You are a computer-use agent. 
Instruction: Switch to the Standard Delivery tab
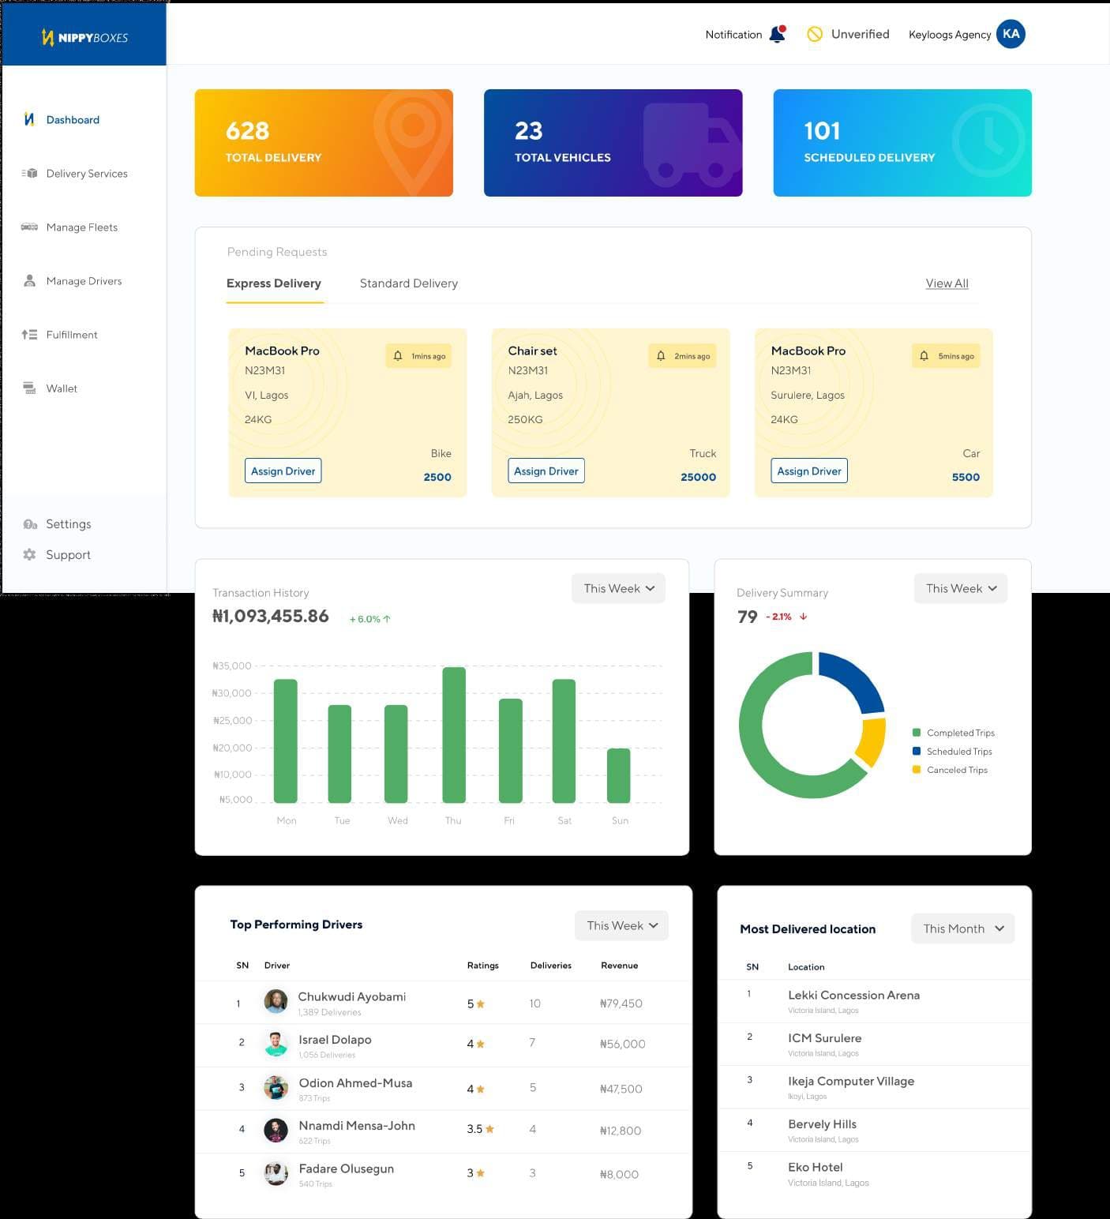[x=409, y=283]
